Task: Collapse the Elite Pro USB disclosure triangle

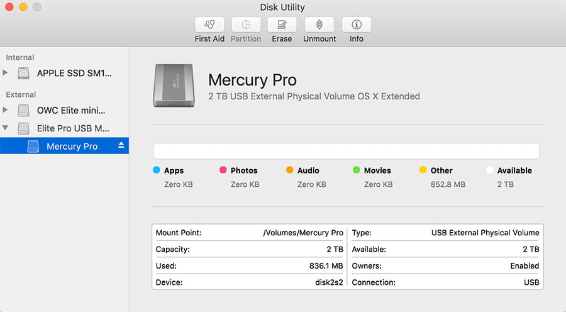Action: pyautogui.click(x=6, y=128)
